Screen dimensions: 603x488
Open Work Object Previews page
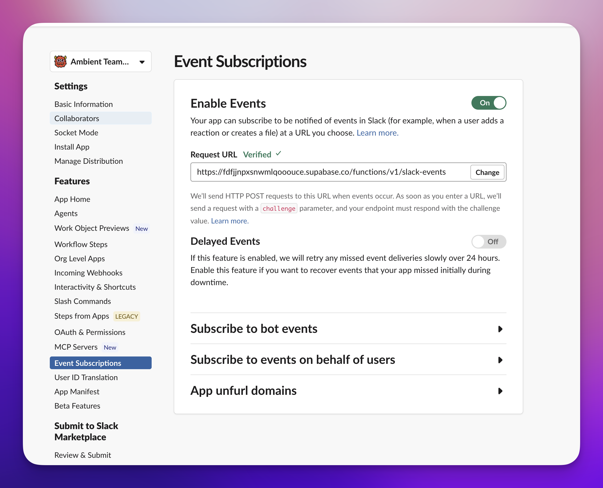tap(92, 228)
